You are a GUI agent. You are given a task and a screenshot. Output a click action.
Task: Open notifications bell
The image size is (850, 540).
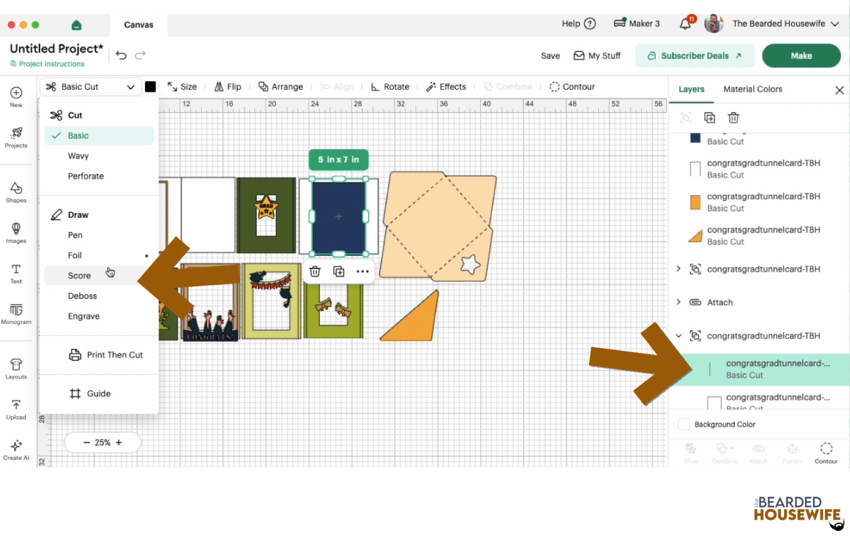(x=686, y=23)
